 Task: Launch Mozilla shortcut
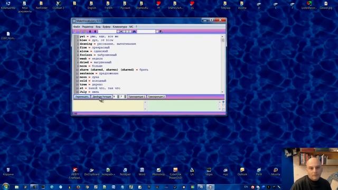point(276,172)
